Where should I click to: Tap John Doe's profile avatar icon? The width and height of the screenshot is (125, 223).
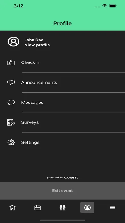[x=13, y=42]
